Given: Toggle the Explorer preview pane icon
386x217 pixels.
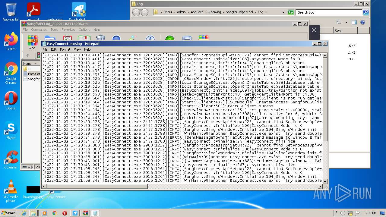Looking at the screenshot, I should 354,22.
